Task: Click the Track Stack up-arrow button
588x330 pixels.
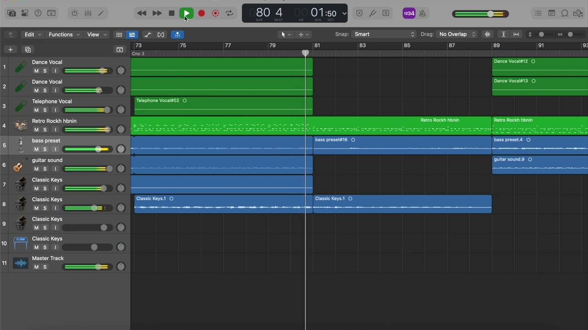Action: pyautogui.click(x=10, y=34)
